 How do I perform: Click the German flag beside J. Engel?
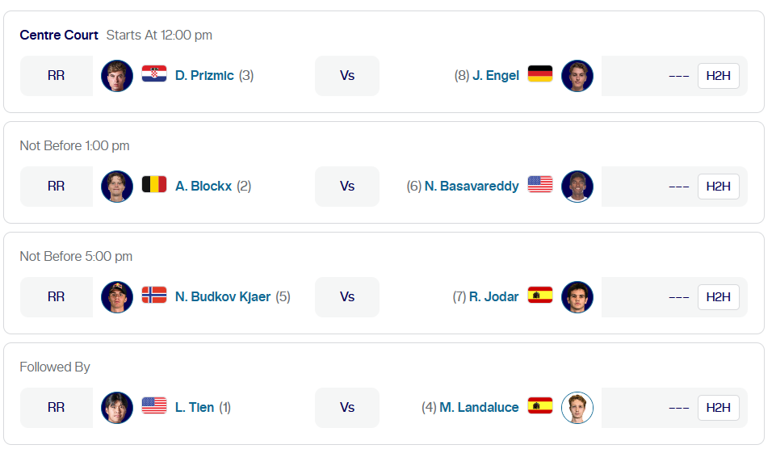(540, 75)
